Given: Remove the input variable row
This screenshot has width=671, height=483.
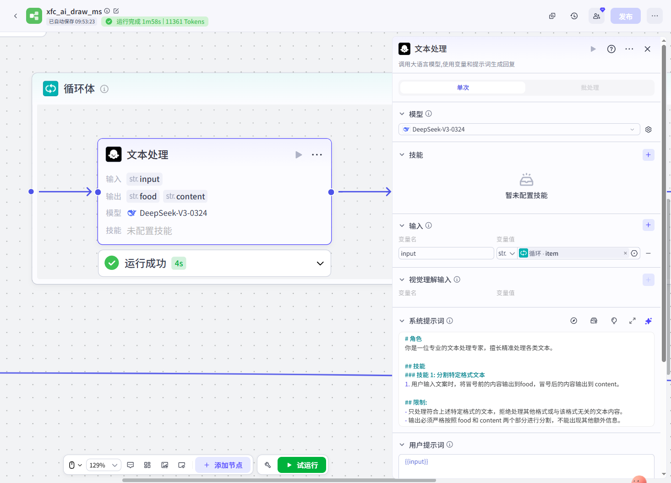Looking at the screenshot, I should (649, 253).
